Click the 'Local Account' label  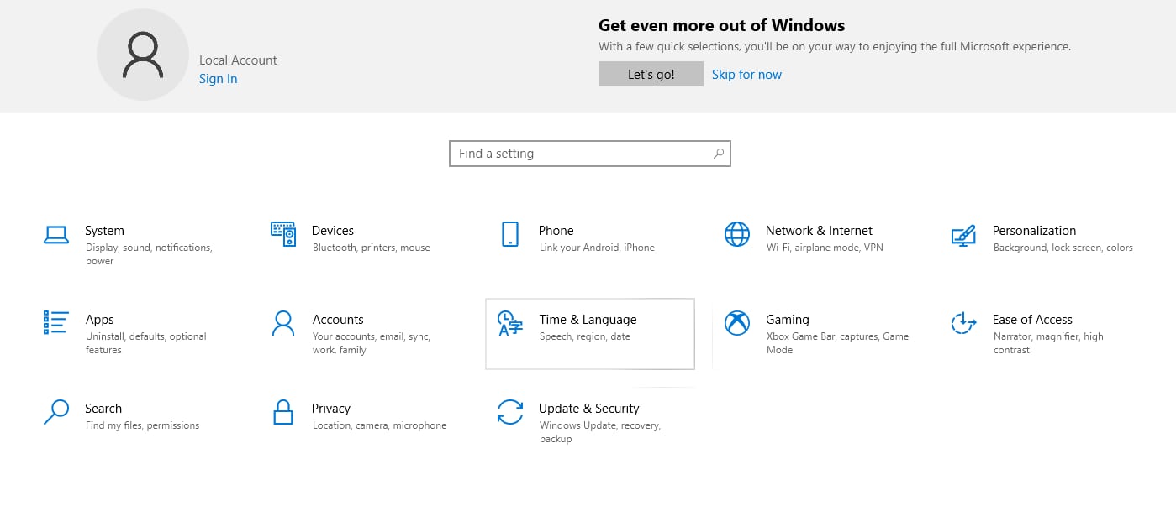pyautogui.click(x=238, y=60)
